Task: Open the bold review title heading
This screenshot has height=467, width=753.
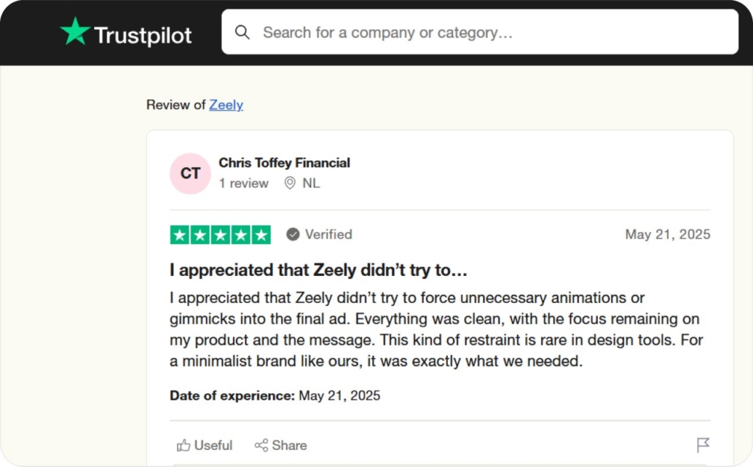Action: (x=318, y=270)
